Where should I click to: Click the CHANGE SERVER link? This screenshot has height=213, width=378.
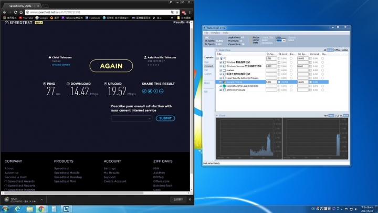point(61,65)
